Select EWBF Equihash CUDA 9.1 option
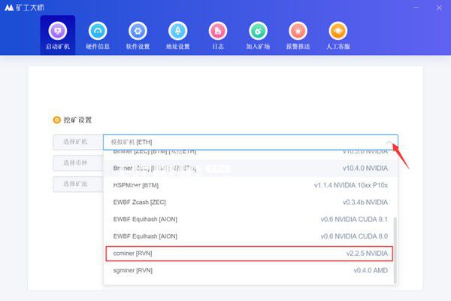Image resolution: width=451 pixels, height=301 pixels. tap(250, 219)
